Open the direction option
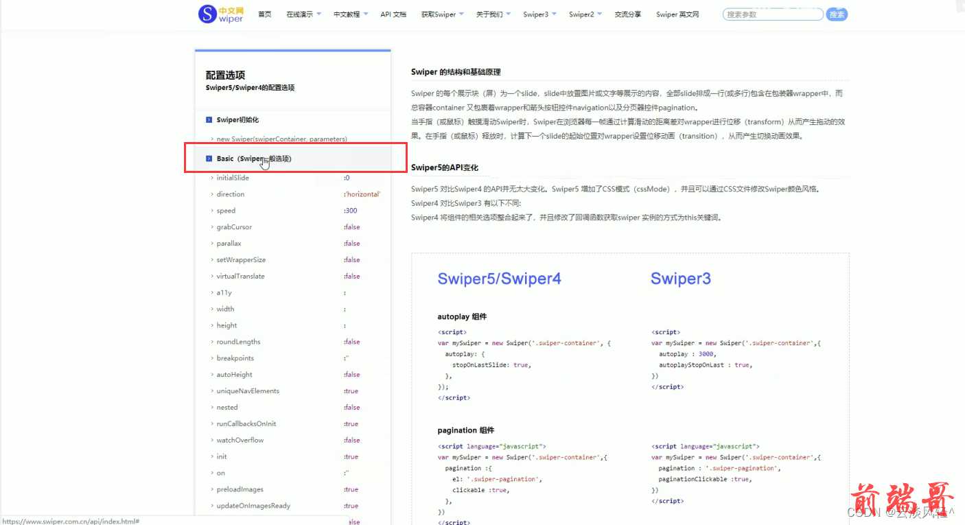The width and height of the screenshot is (965, 525). (x=231, y=194)
